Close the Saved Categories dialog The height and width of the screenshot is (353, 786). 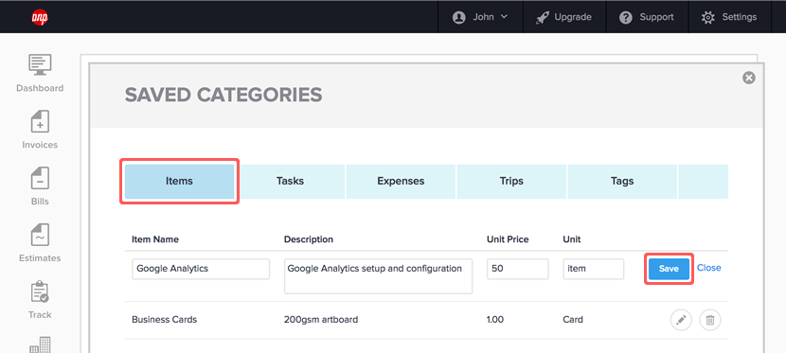[x=749, y=78]
